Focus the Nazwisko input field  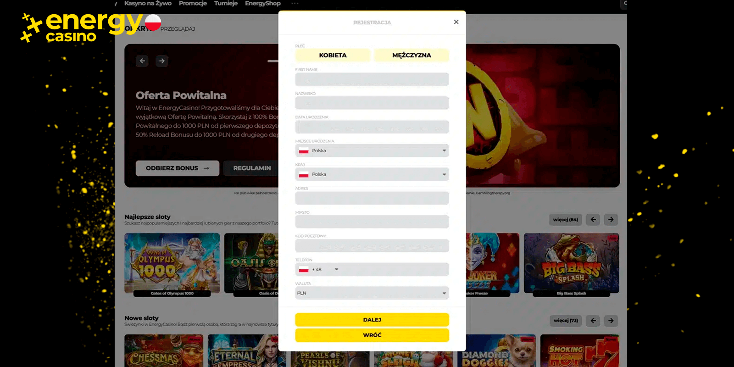pos(372,103)
